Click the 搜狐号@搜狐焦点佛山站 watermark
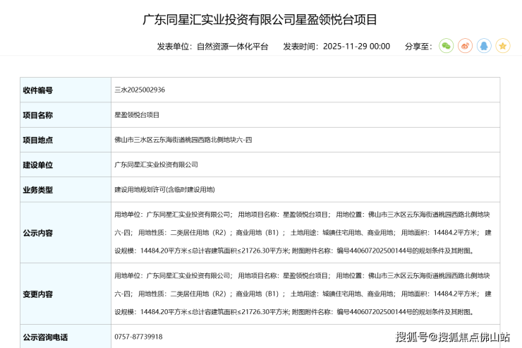 [x=452, y=336]
